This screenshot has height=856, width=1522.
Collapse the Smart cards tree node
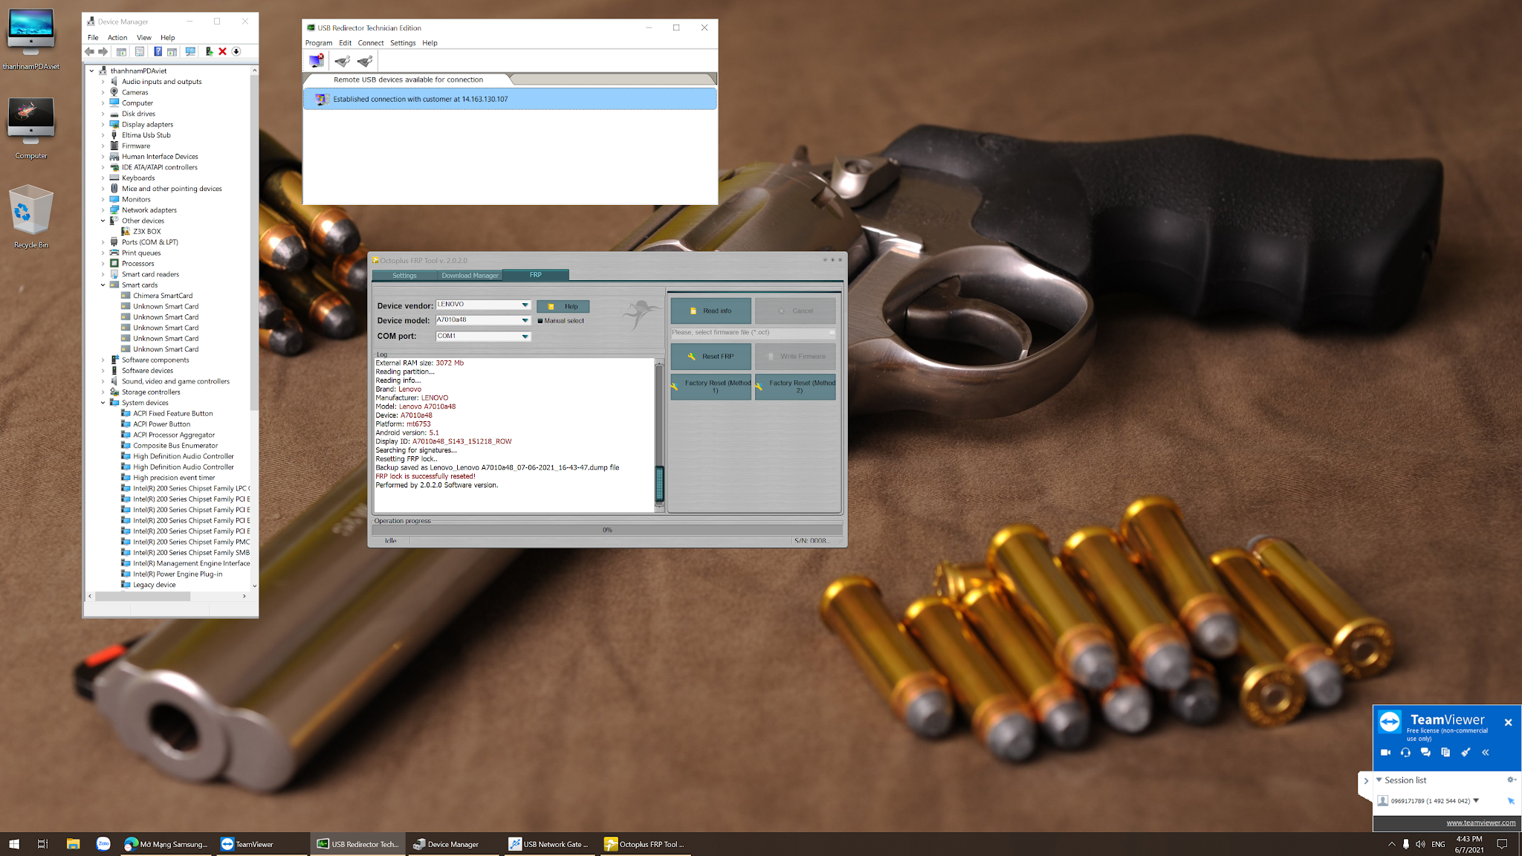pyautogui.click(x=103, y=285)
